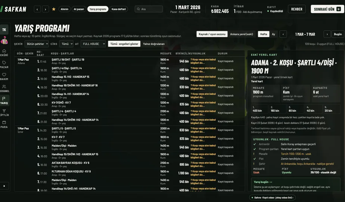
Task: Open the Ahırım tab
Action: tap(64, 9)
